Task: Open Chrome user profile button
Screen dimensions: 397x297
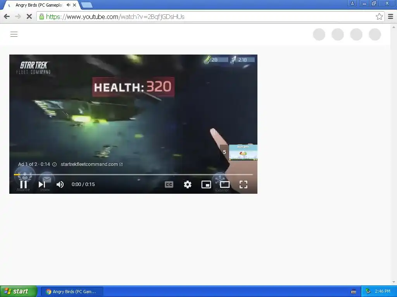Action: [352, 3]
